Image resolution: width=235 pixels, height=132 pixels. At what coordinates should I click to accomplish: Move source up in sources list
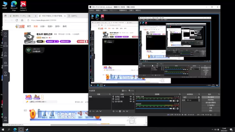click(124, 111)
